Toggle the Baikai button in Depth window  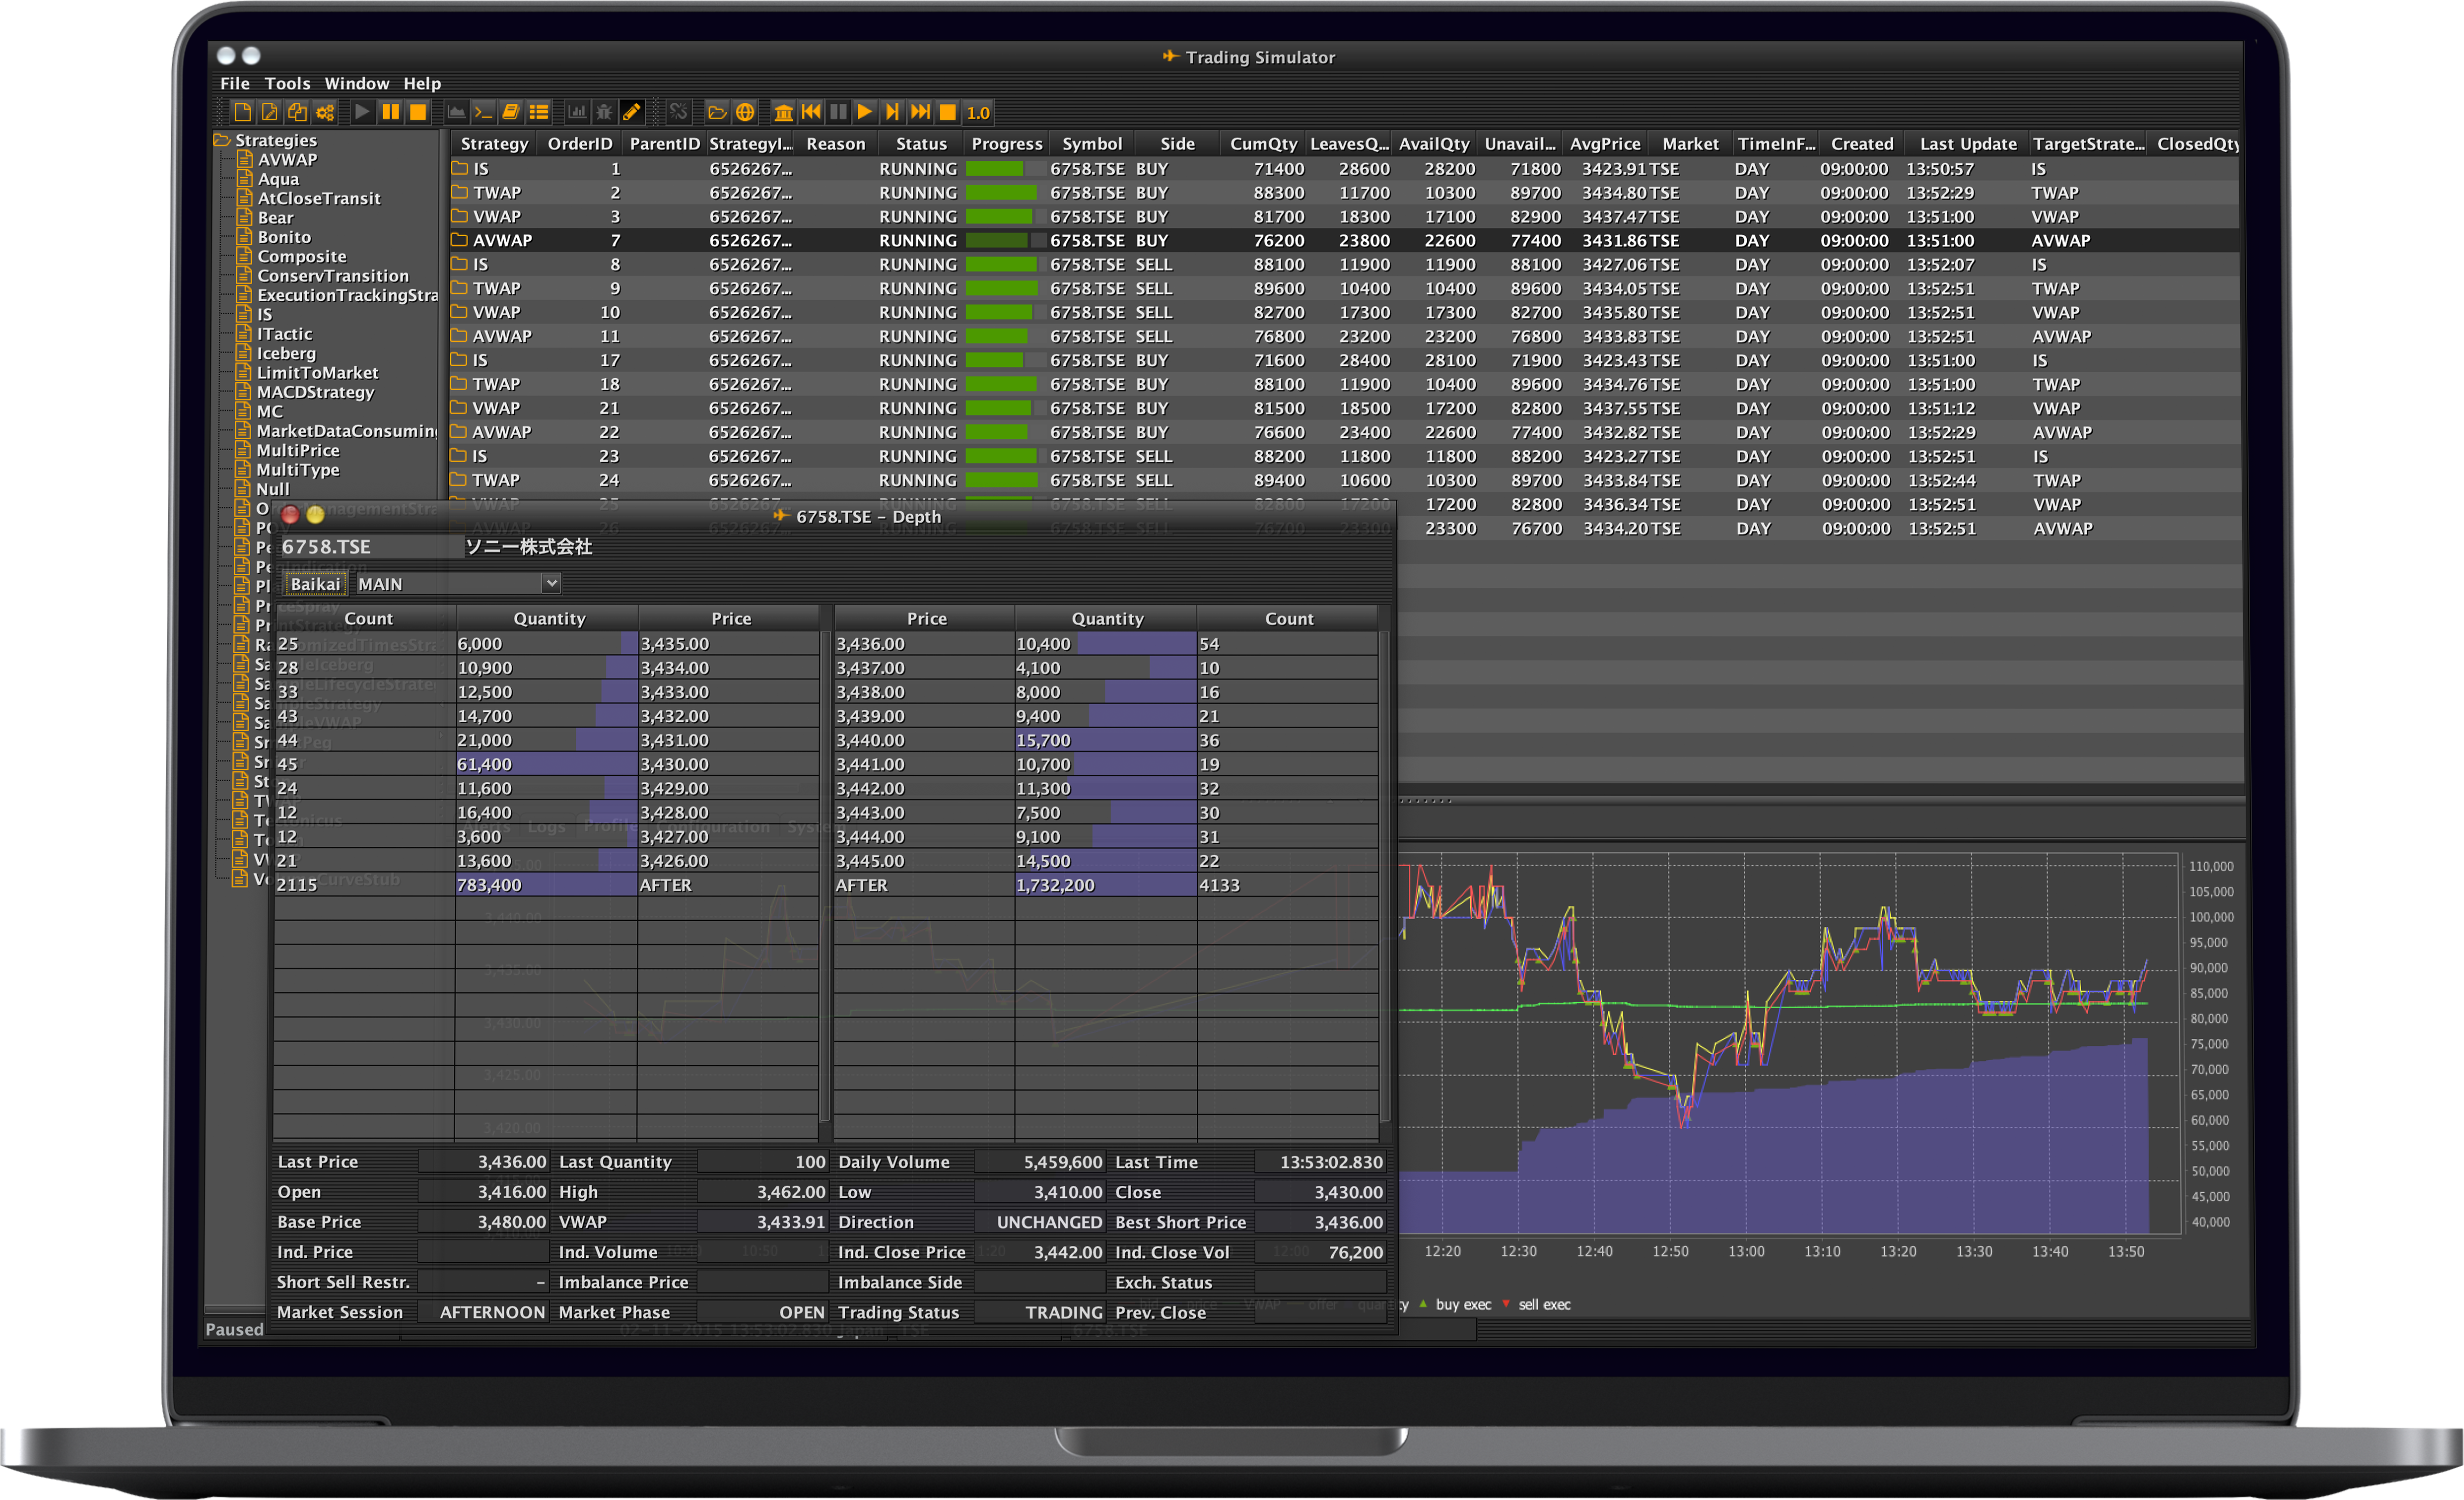[315, 584]
